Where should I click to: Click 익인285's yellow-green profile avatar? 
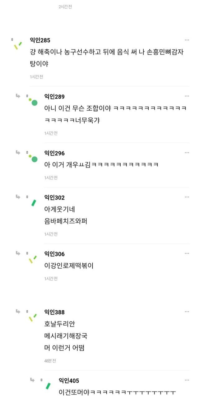point(17,45)
